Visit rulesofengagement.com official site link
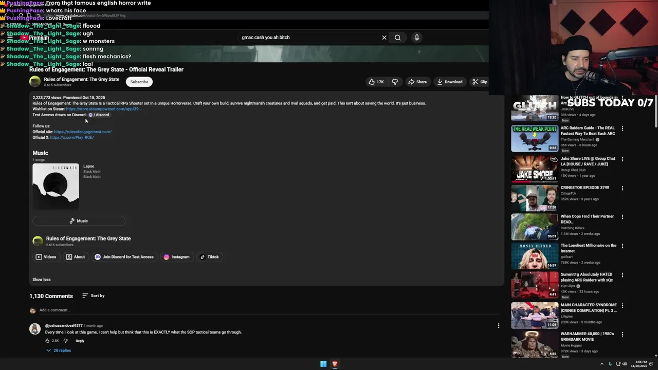The image size is (658, 370). pos(83,132)
